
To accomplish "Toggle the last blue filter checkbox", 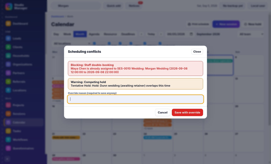I will 160,43.
